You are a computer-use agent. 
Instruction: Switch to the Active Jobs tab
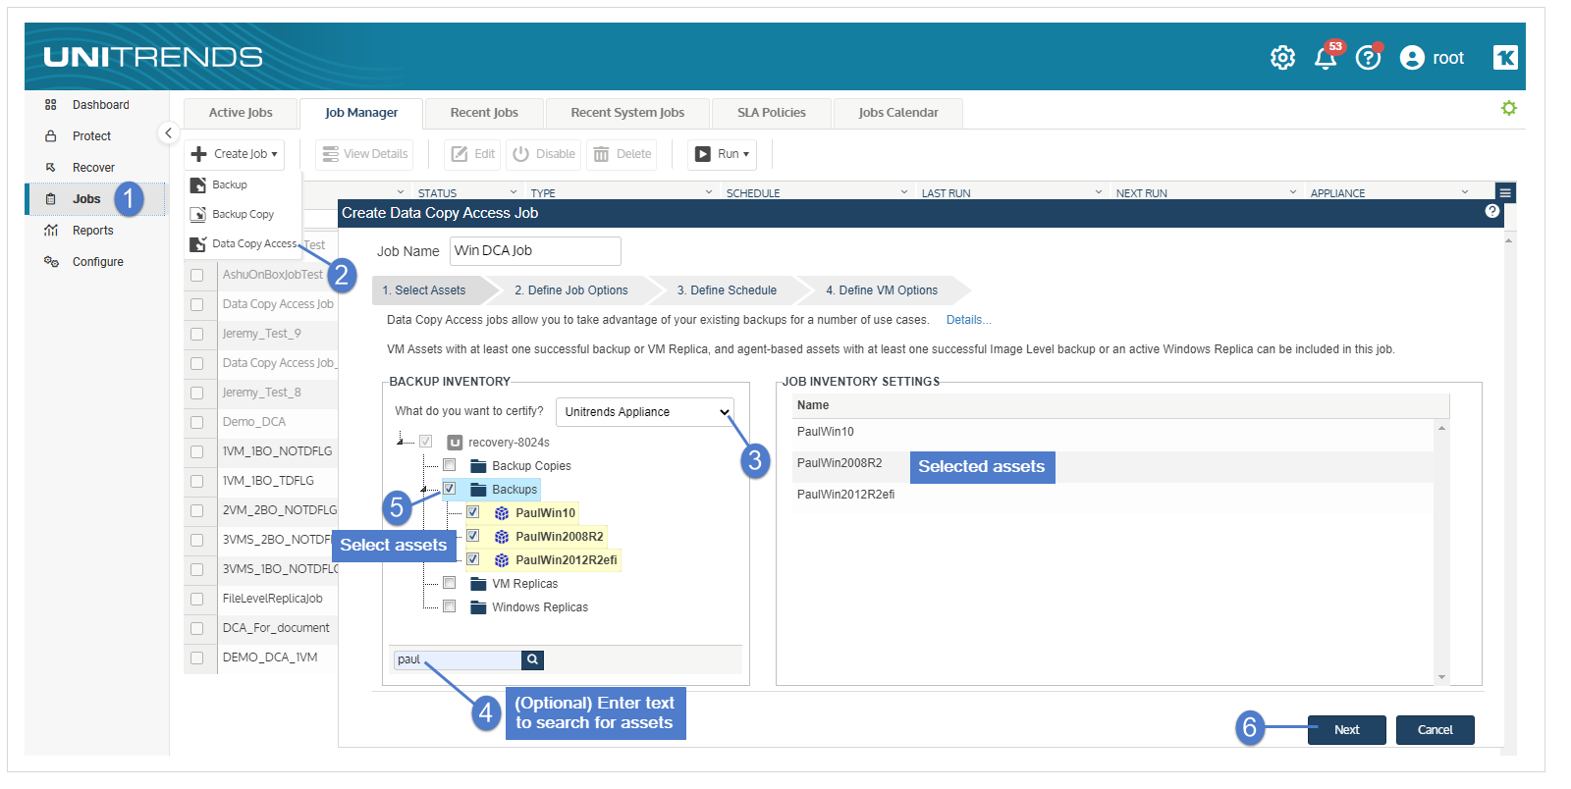[x=241, y=113]
